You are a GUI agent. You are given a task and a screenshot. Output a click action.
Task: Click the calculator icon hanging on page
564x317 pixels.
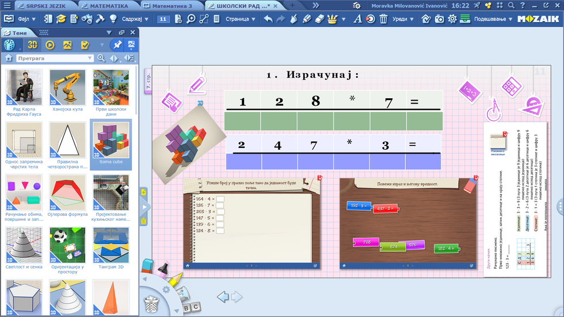tap(512, 87)
